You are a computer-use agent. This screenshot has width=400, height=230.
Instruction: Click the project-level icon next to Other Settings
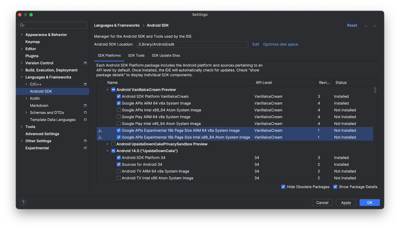(85, 141)
